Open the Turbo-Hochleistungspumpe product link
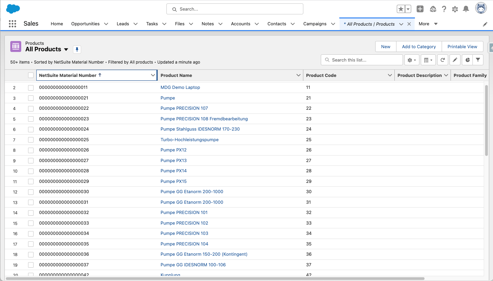 [x=190, y=140]
